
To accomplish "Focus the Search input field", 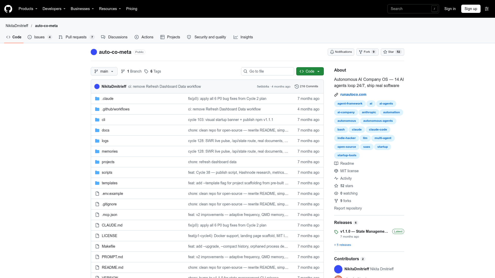I will pos(413,9).
